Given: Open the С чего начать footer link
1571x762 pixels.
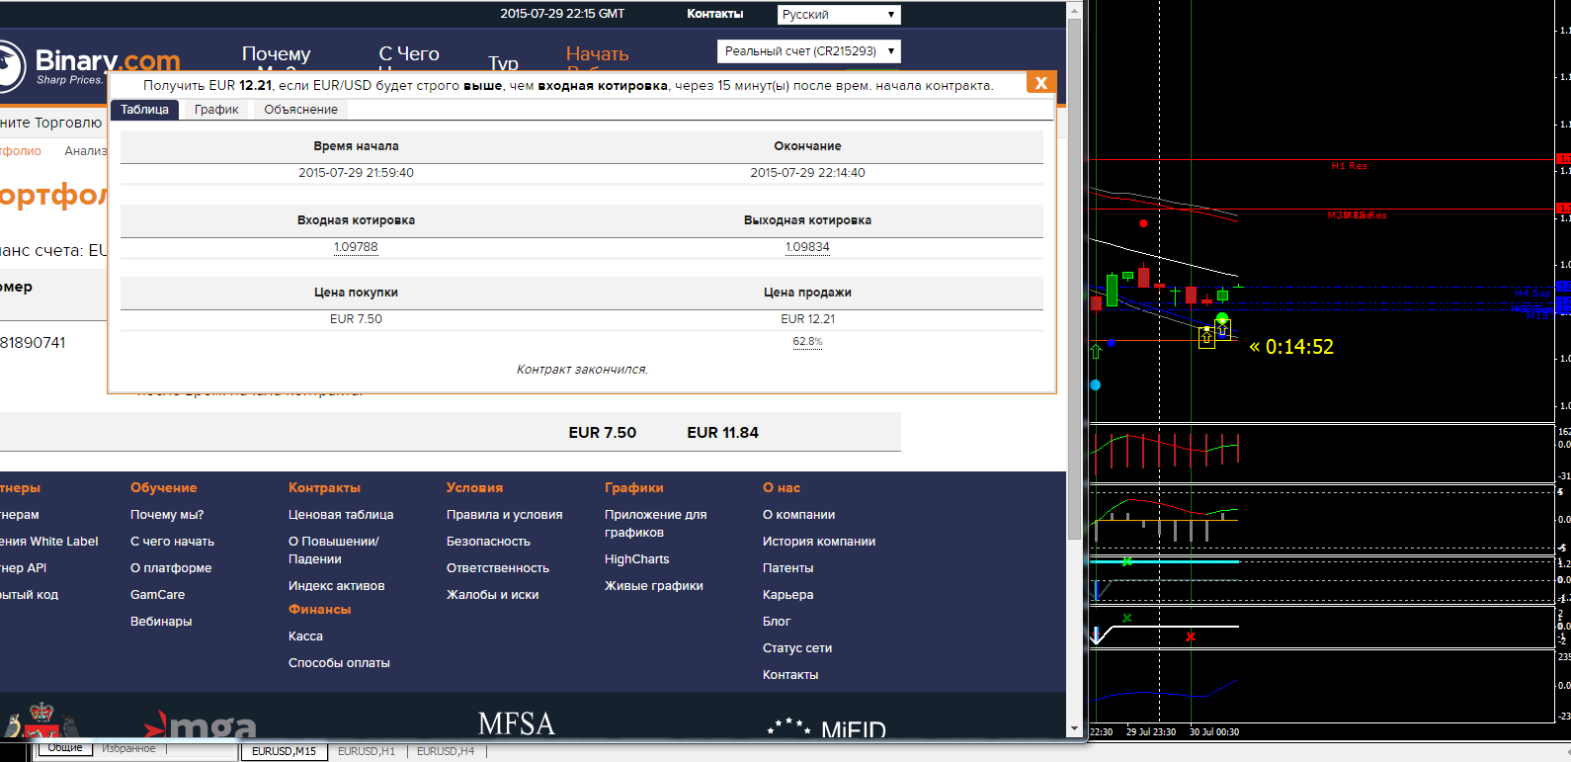Looking at the screenshot, I should 172,542.
